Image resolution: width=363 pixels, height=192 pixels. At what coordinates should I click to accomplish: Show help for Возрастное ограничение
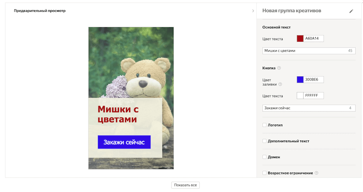pyautogui.click(x=316, y=173)
